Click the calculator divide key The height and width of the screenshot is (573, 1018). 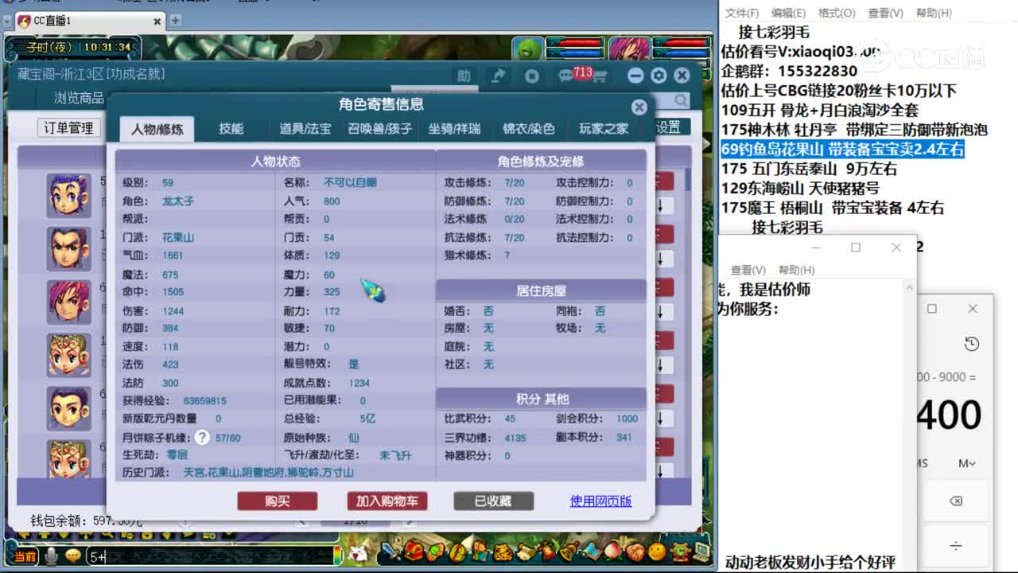click(x=956, y=545)
